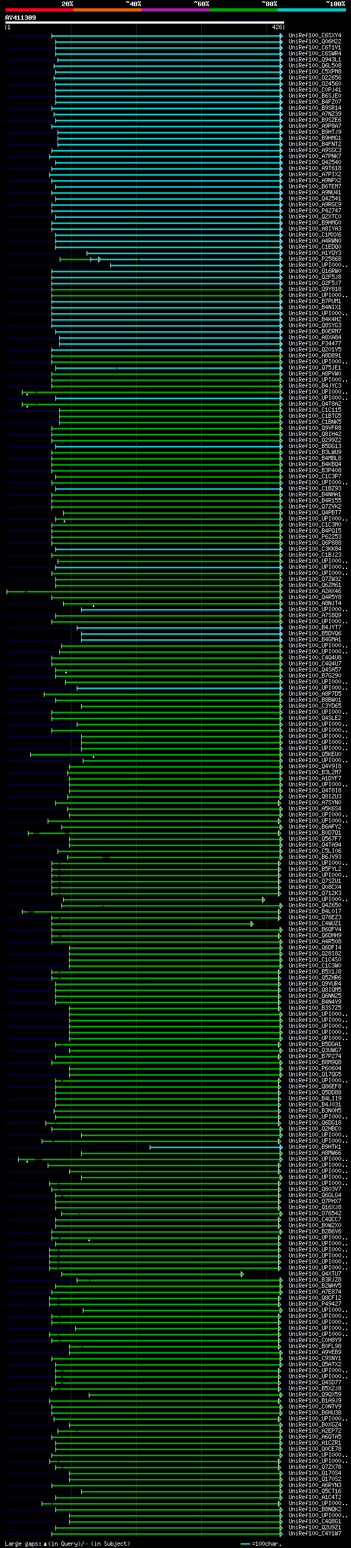Select hit UniRef100_A2AX46
The height and width of the screenshot is (1548, 351).
pos(315,591)
